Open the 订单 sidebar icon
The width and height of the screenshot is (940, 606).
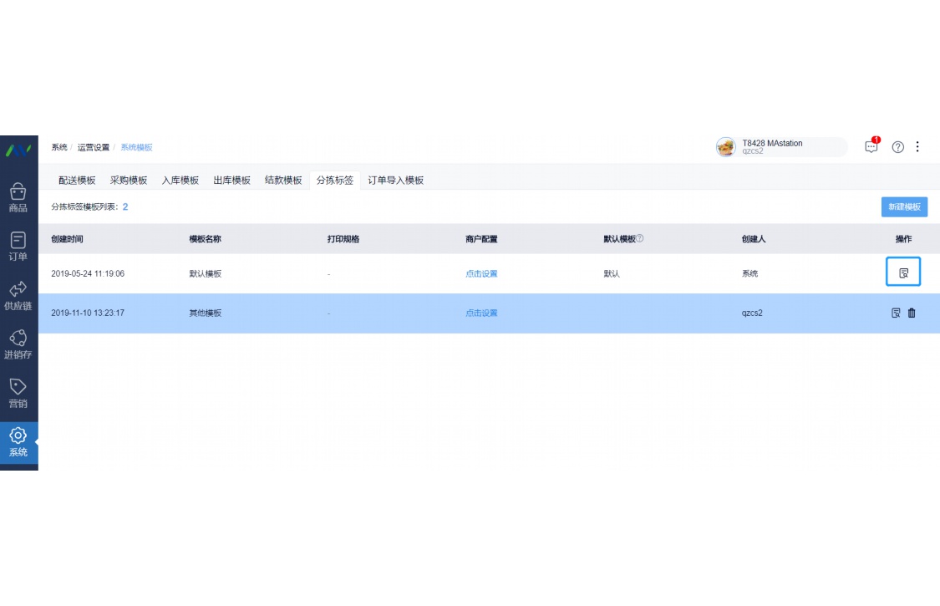click(x=18, y=247)
